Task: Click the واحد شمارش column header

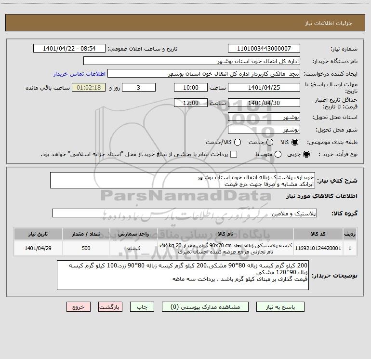Action: tap(133, 234)
